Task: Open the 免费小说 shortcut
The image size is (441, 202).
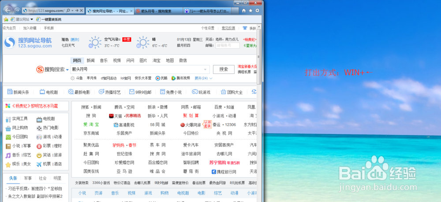Action: click(x=171, y=92)
